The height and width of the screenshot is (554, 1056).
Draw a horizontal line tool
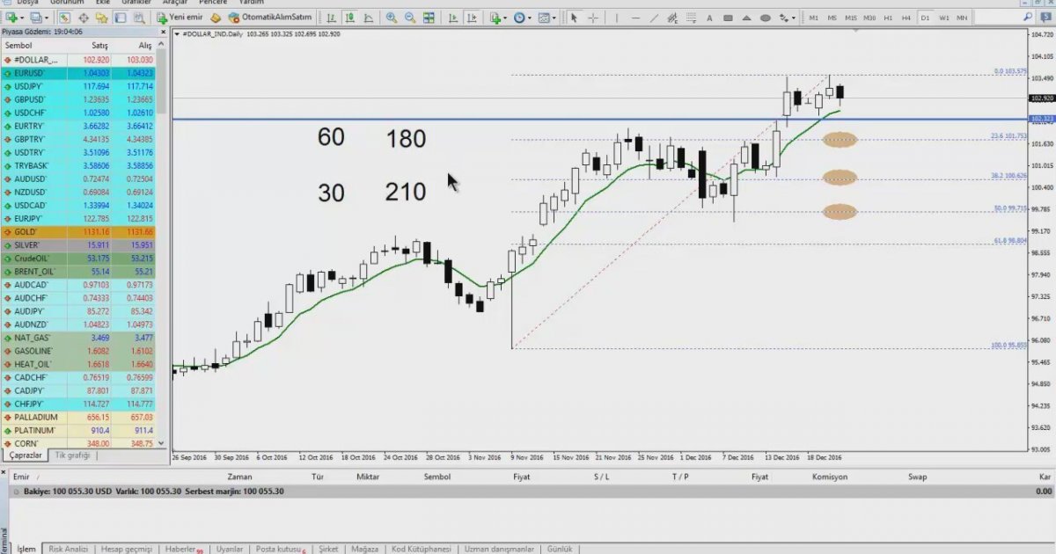[x=635, y=18]
